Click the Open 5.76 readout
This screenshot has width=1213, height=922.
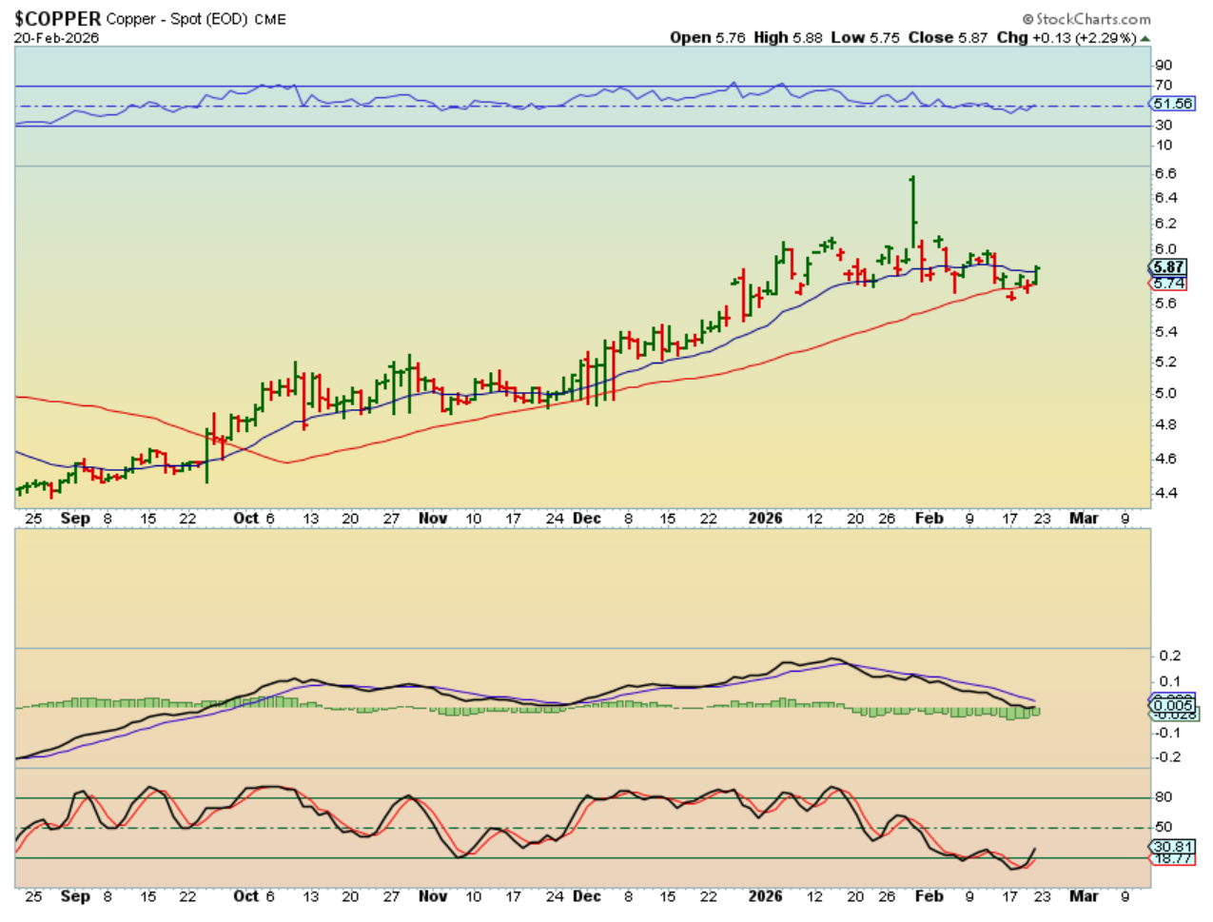707,38
